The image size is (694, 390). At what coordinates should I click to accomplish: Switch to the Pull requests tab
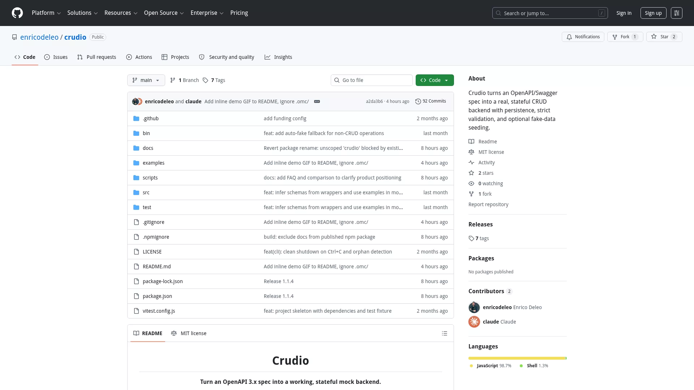tap(97, 57)
